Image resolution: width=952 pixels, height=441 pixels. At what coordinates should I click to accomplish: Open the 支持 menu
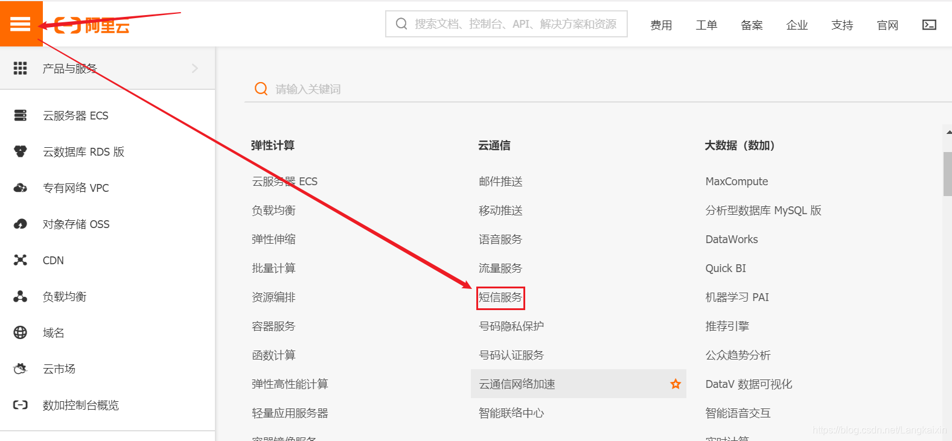click(842, 25)
